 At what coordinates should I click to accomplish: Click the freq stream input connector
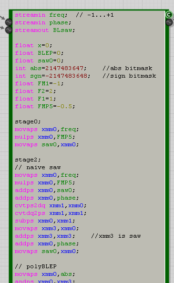coord(9,22)
